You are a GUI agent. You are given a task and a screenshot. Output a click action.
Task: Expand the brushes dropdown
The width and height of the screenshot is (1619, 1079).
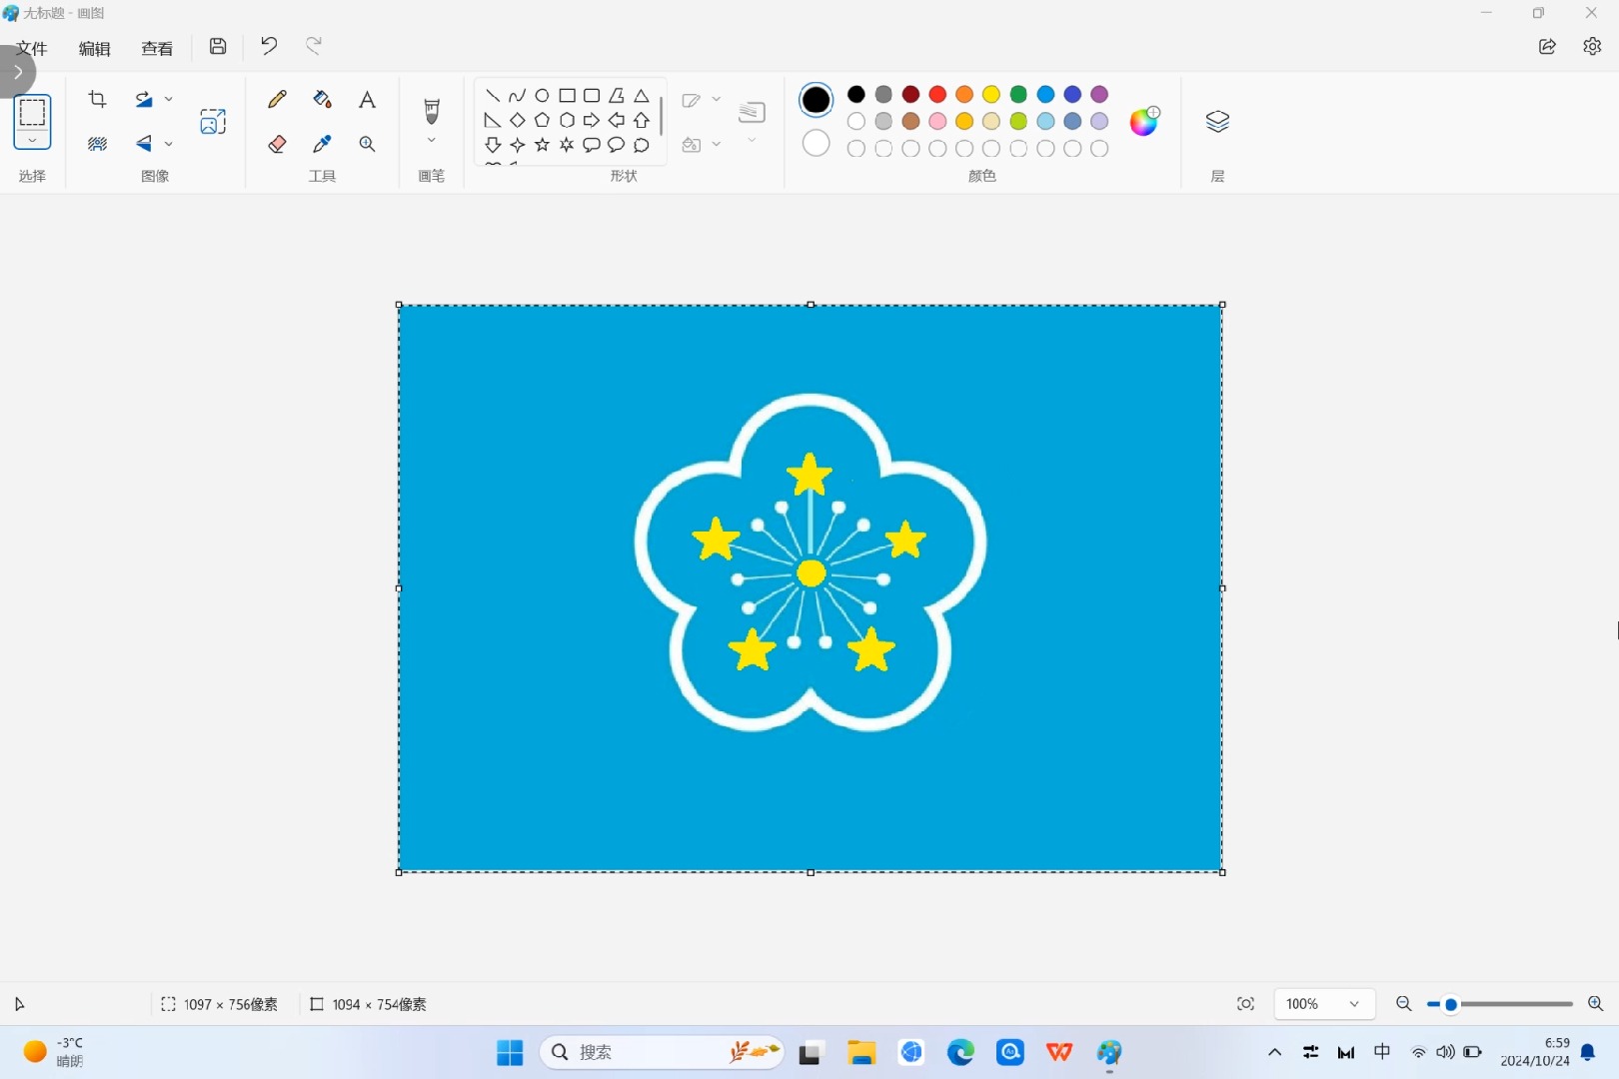coord(432,140)
